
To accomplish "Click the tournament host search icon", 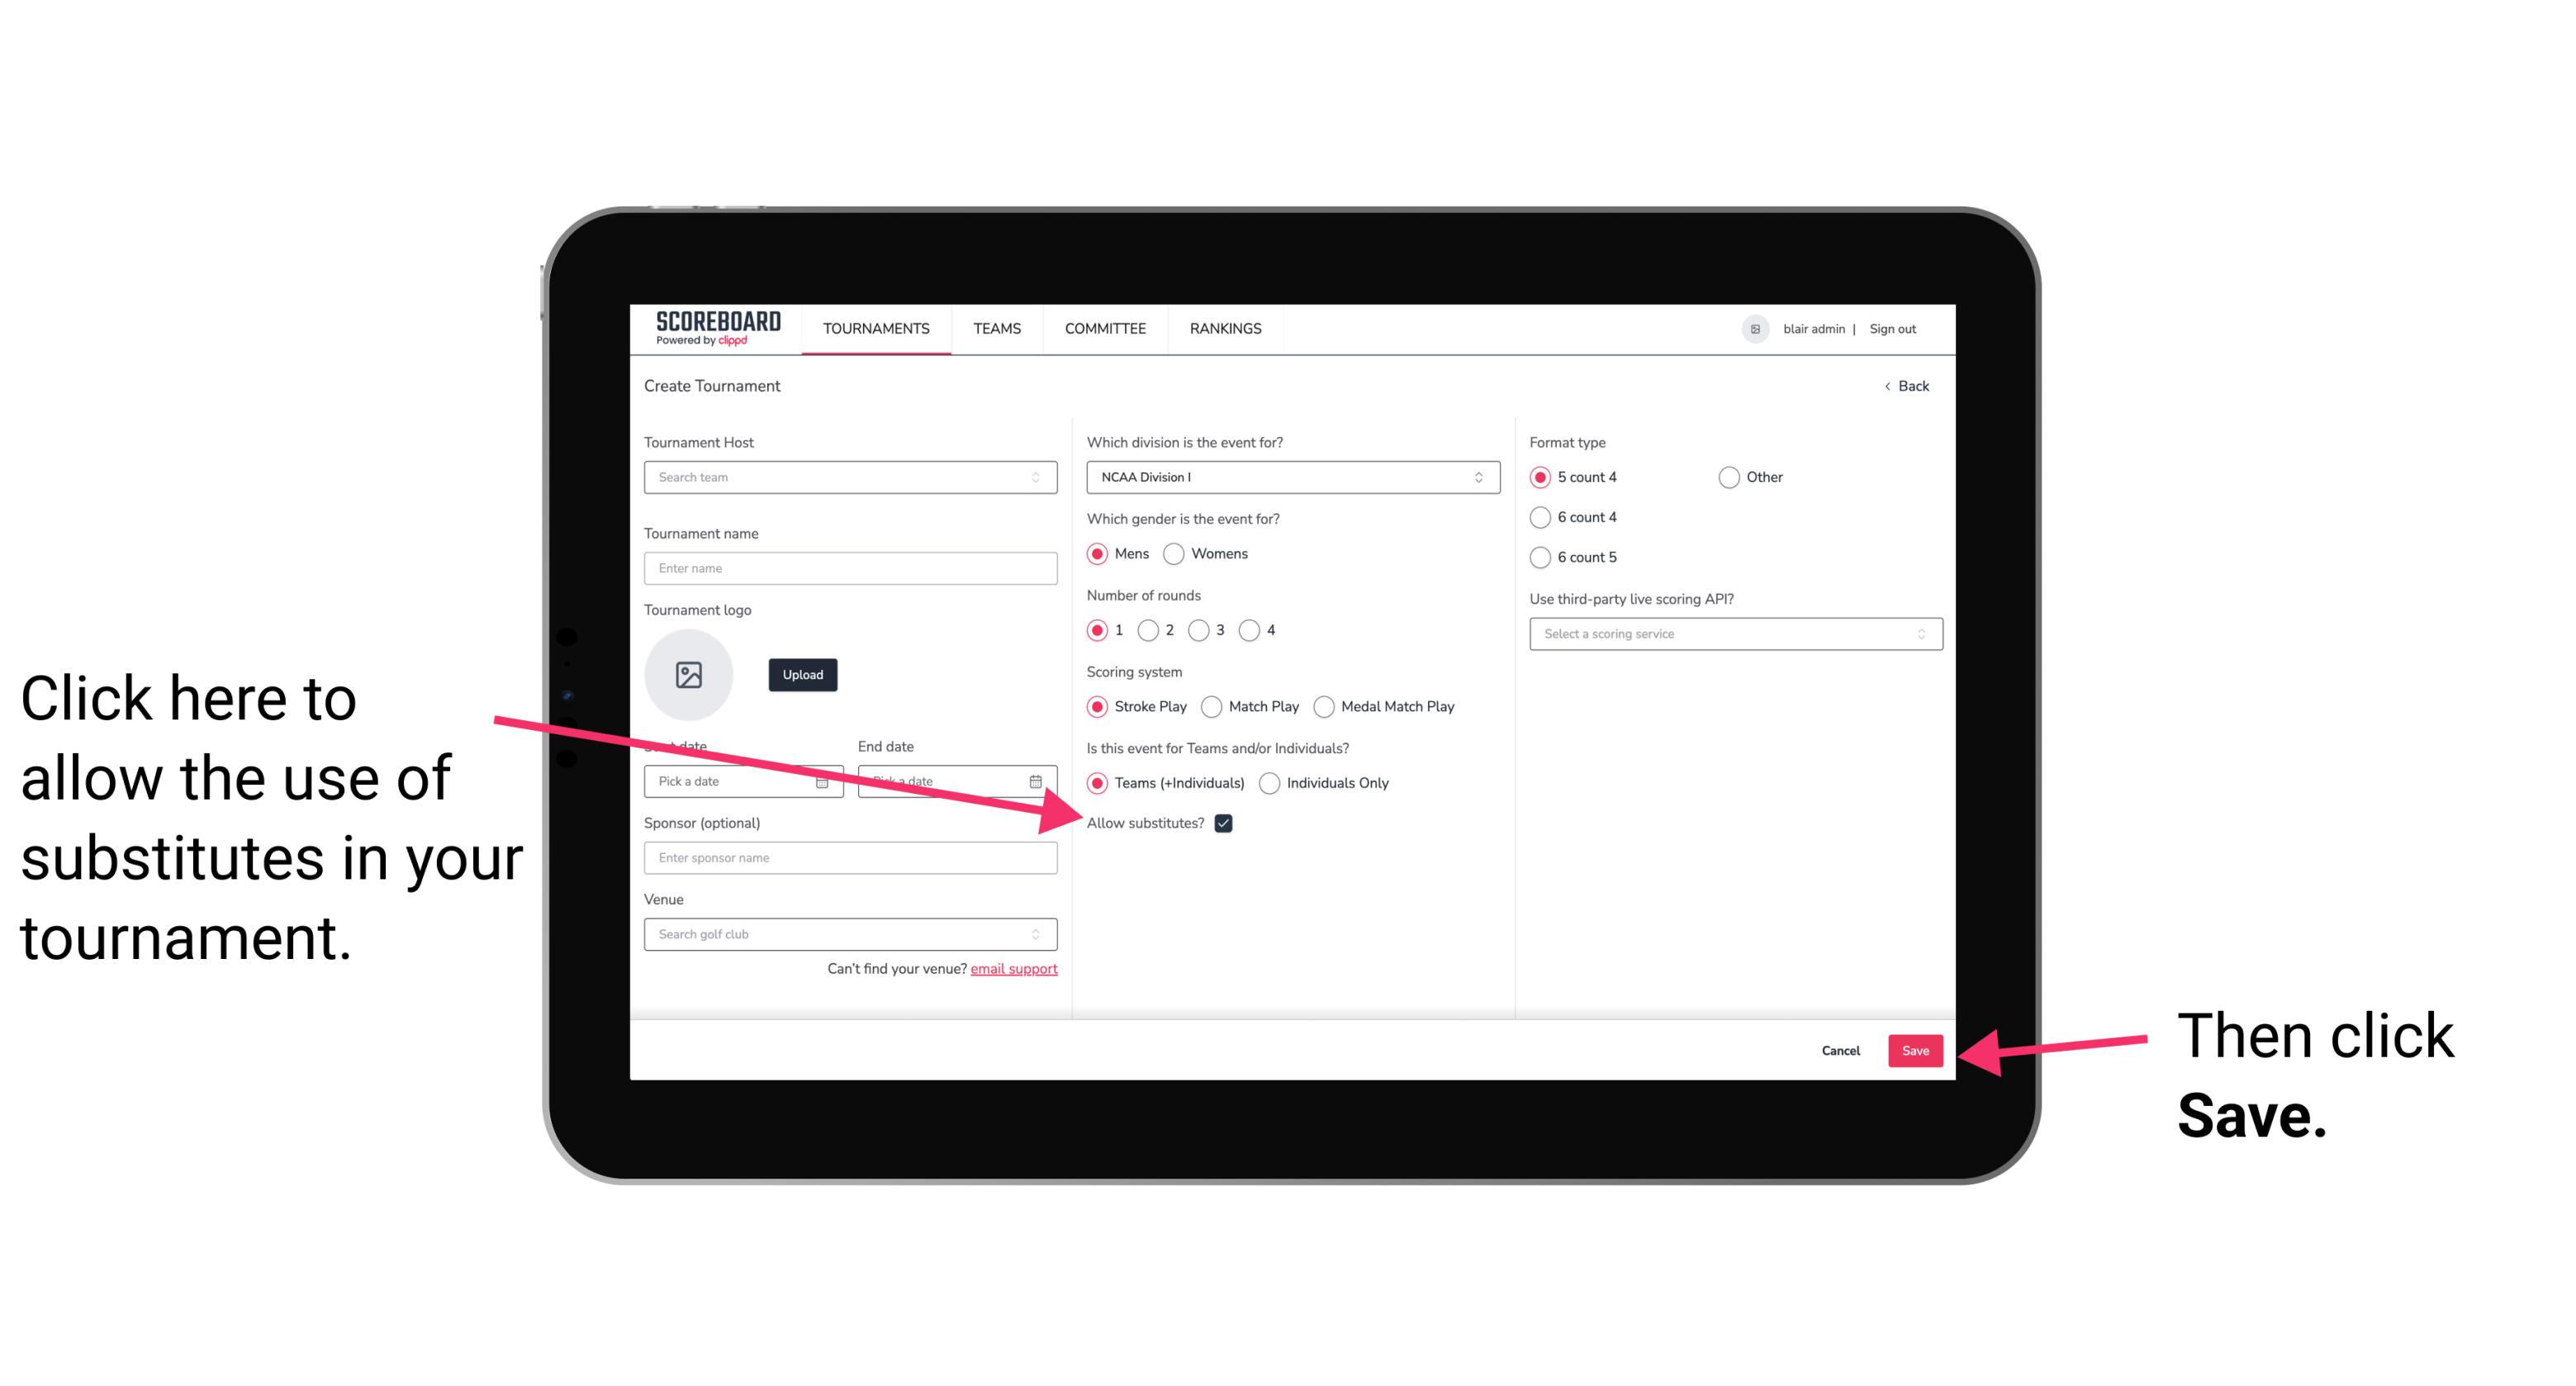I will click(x=1042, y=478).
